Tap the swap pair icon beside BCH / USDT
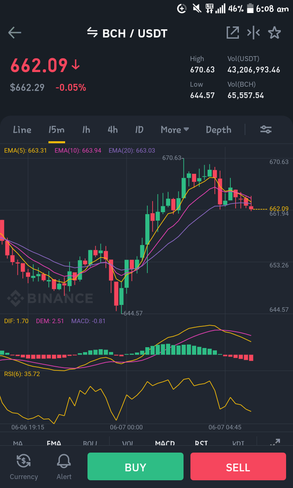Screen dimensions: 293x488 pyautogui.click(x=92, y=32)
